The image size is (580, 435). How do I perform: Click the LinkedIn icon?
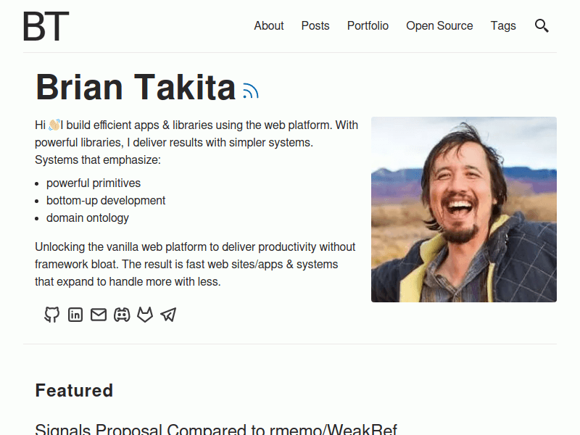tap(75, 315)
